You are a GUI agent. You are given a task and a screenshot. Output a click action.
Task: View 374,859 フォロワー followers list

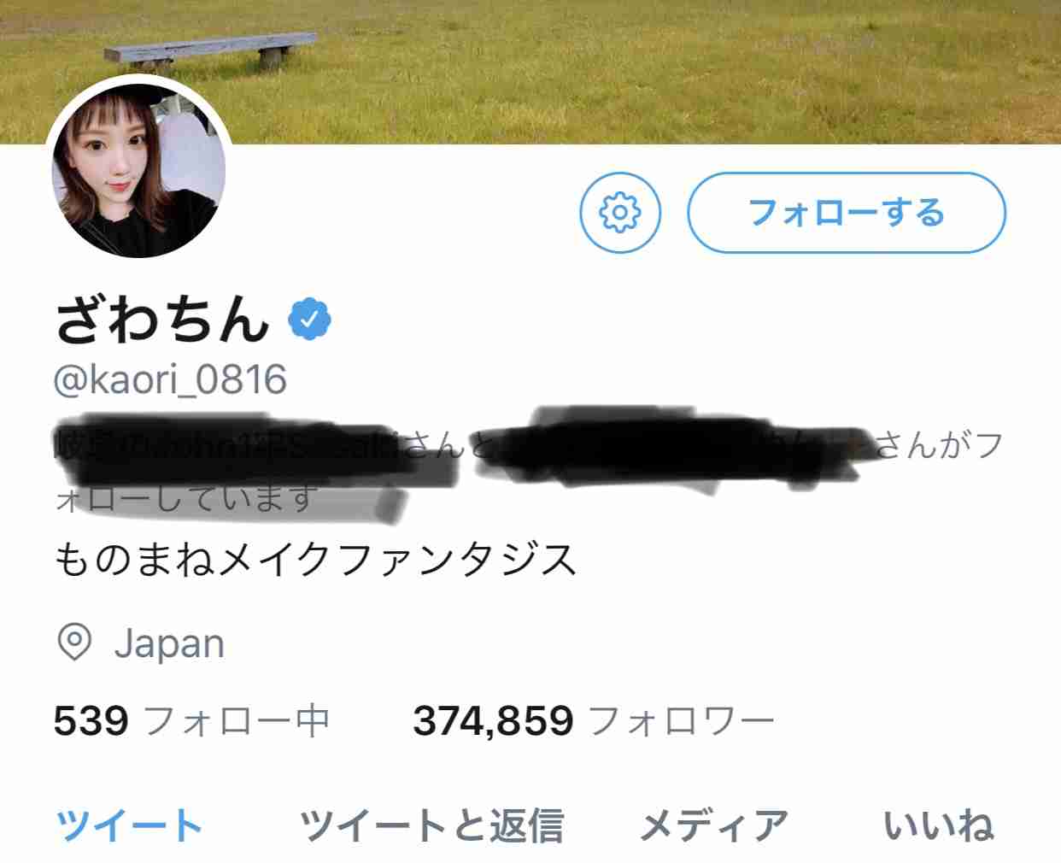click(x=594, y=721)
